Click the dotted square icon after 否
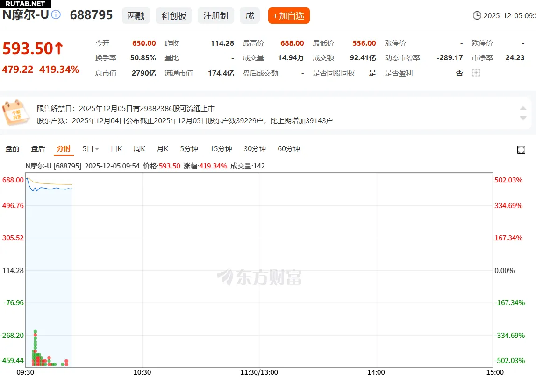This screenshot has width=536, height=378. (476, 73)
